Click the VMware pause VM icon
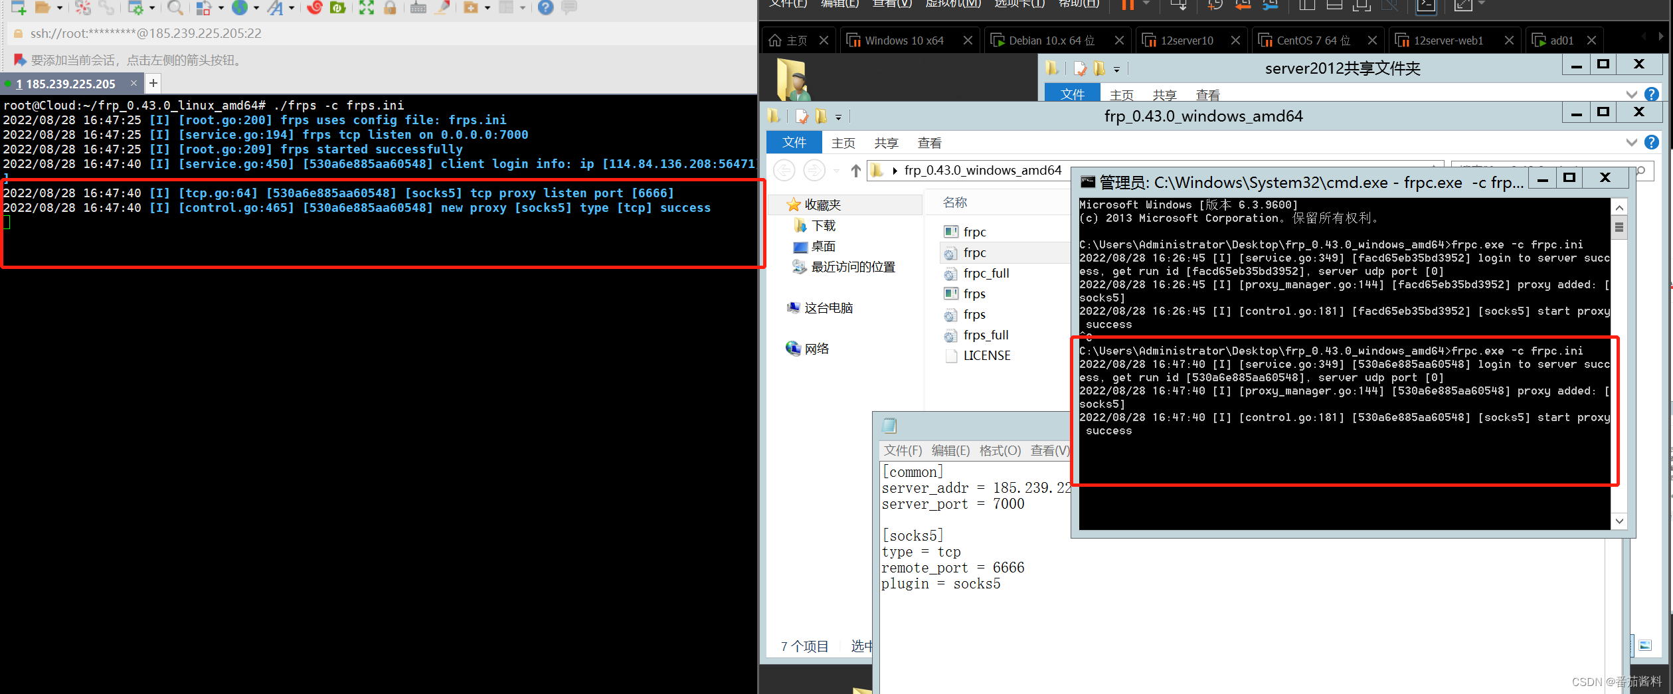 (1128, 5)
